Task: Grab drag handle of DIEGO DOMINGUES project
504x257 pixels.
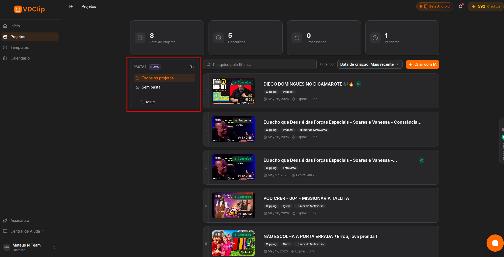Action: [206, 91]
